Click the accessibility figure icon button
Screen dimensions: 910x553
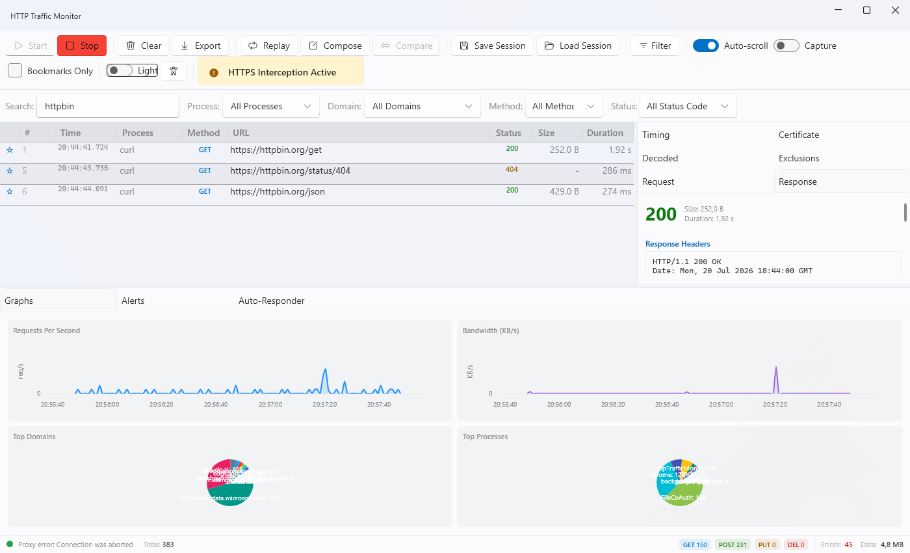[174, 71]
